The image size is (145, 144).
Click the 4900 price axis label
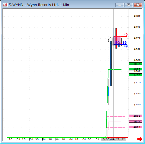point(137,27)
